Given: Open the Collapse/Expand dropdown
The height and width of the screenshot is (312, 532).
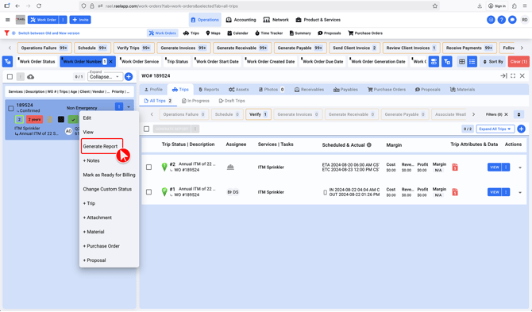Looking at the screenshot, I should (x=105, y=77).
